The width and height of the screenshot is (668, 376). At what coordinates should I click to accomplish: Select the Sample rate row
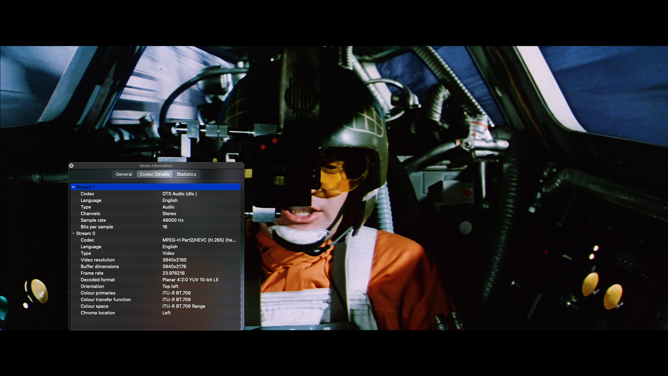pyautogui.click(x=93, y=220)
